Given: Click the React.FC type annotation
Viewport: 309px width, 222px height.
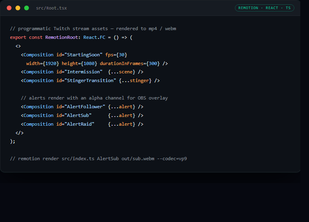Looking at the screenshot, I should click(94, 37).
